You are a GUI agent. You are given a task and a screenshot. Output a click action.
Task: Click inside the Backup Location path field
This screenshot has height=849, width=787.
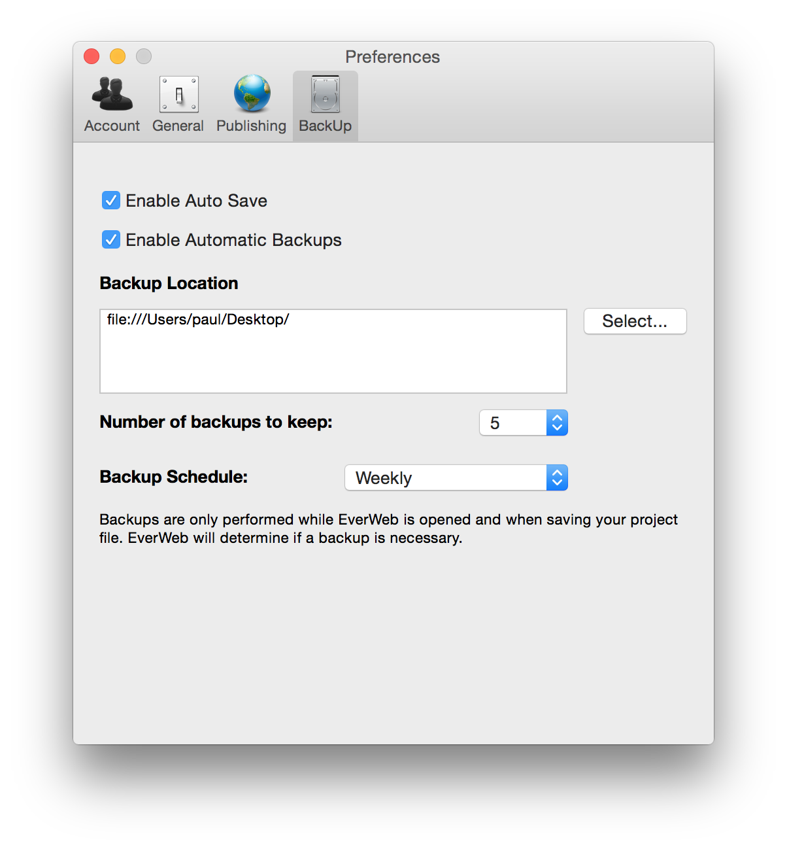(x=333, y=351)
